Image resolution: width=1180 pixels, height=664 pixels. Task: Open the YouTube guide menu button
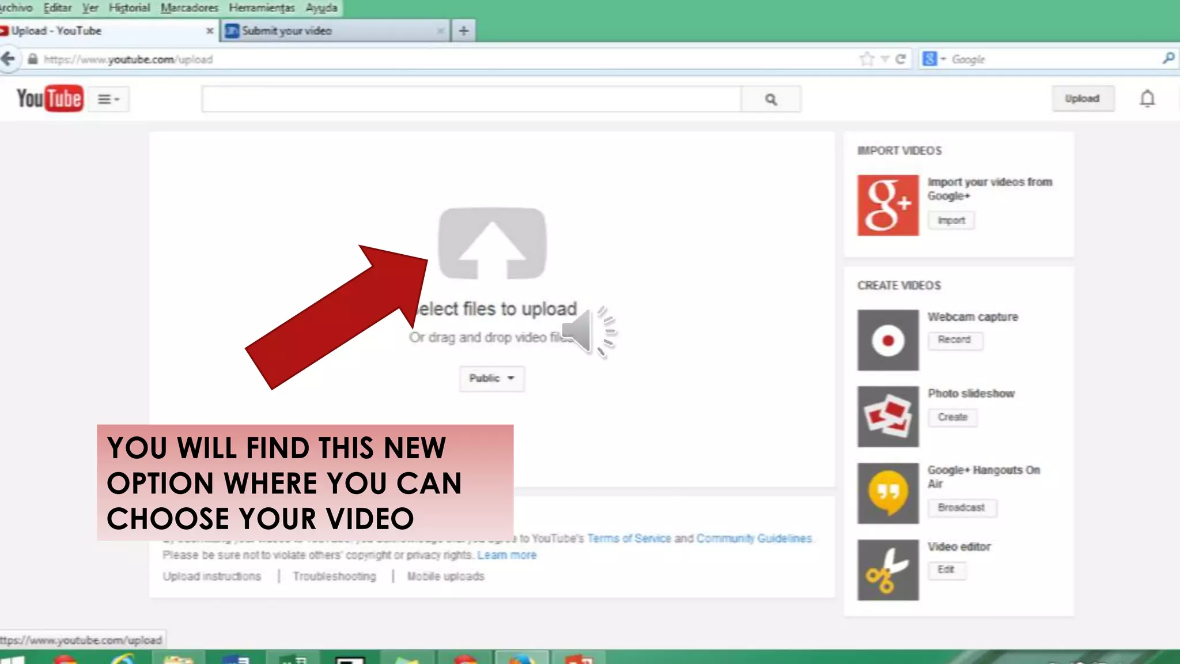108,99
